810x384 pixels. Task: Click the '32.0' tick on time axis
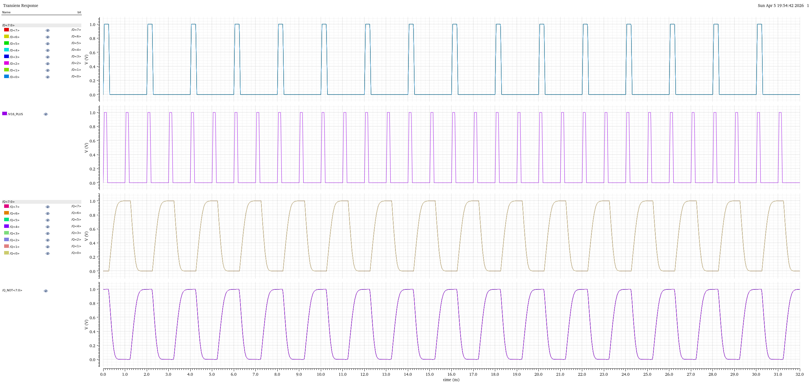pos(800,374)
